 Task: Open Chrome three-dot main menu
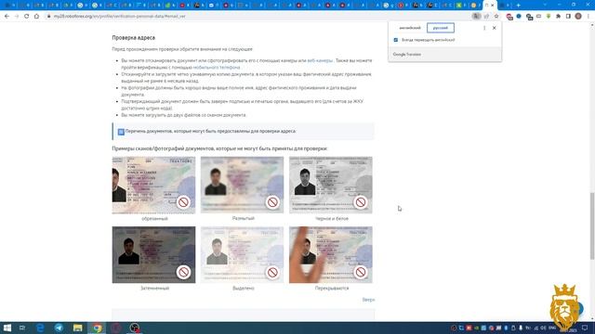pyautogui.click(x=588, y=17)
